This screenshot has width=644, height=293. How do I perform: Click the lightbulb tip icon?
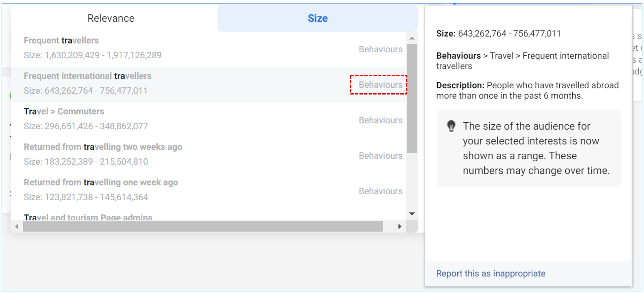pyautogui.click(x=451, y=126)
